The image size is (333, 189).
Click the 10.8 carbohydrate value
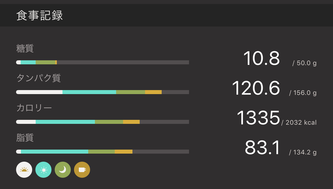coord(261,58)
